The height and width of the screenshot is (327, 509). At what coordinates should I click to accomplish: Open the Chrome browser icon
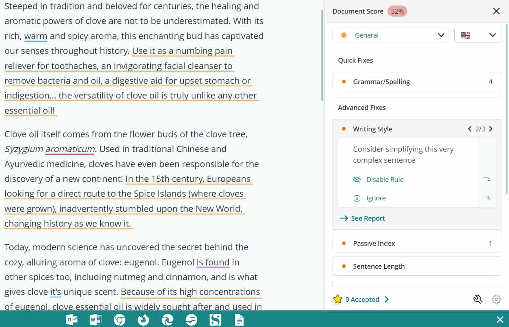[119, 320]
